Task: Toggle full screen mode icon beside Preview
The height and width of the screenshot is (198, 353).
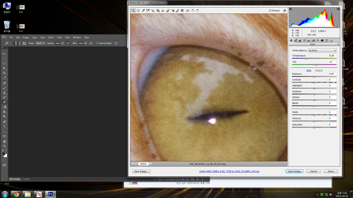Action: pyautogui.click(x=285, y=11)
